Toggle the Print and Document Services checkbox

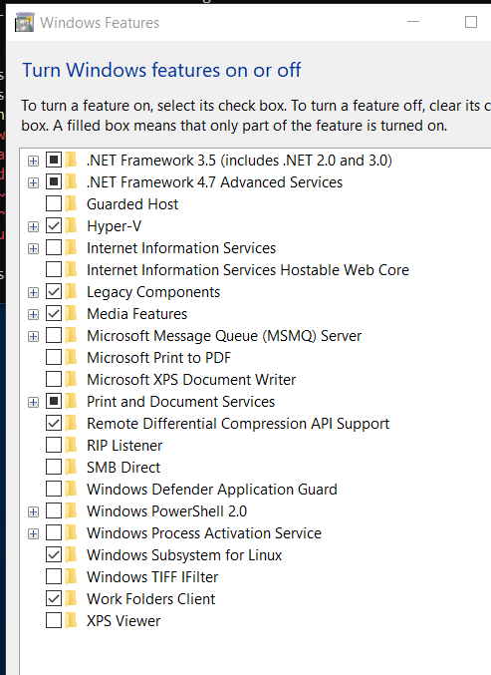[54, 401]
